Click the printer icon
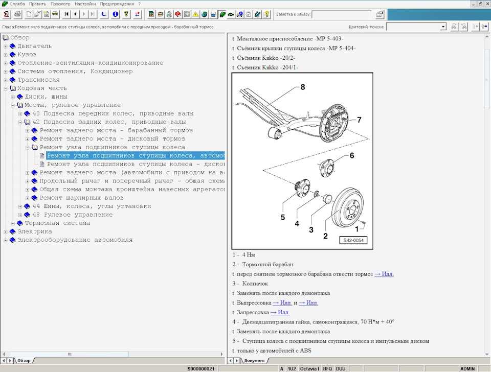Image resolution: width=491 pixels, height=372 pixels. pos(17,14)
